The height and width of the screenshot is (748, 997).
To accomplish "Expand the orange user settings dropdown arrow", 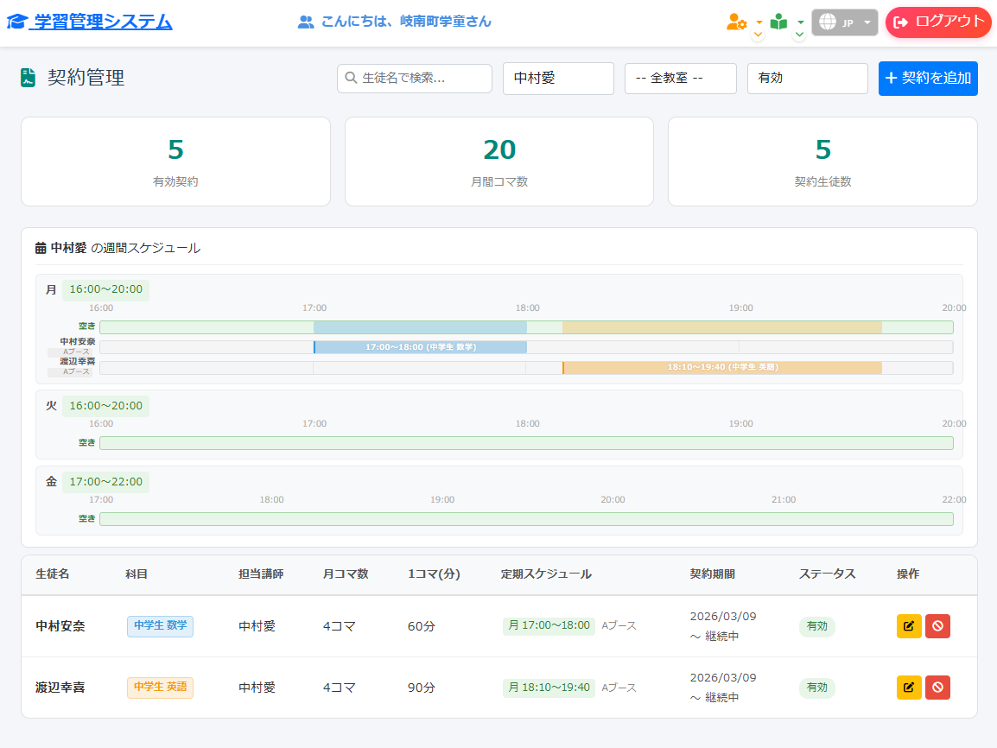I will click(759, 22).
